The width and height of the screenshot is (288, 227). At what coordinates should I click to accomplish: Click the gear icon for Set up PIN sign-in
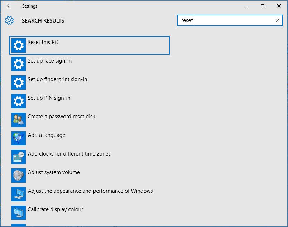tap(19, 101)
